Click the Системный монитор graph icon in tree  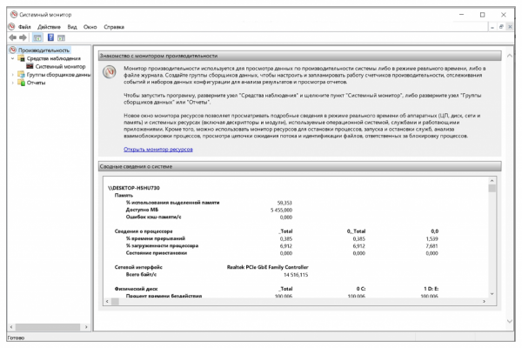click(x=30, y=66)
